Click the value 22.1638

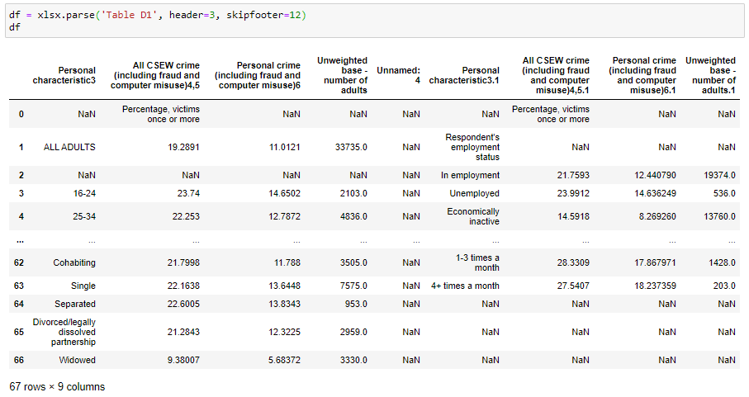coord(183,286)
